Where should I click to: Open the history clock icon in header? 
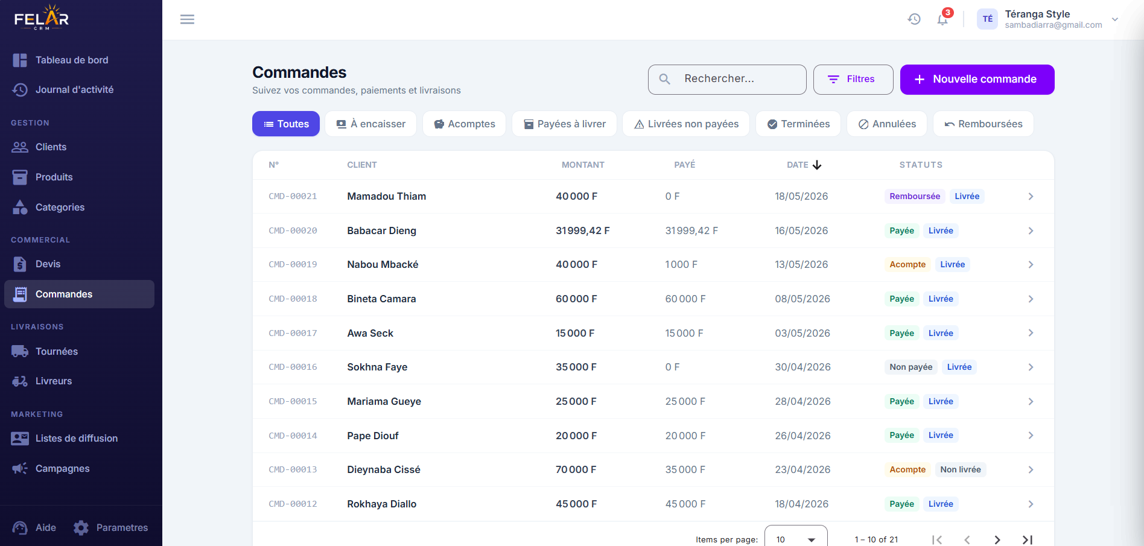tap(914, 19)
